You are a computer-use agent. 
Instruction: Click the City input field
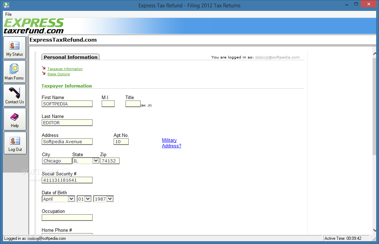point(57,161)
